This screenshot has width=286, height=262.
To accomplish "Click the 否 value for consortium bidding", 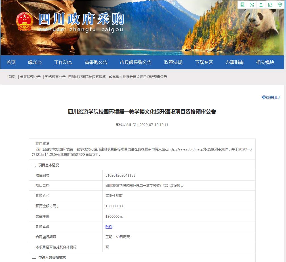I will click(x=107, y=247).
